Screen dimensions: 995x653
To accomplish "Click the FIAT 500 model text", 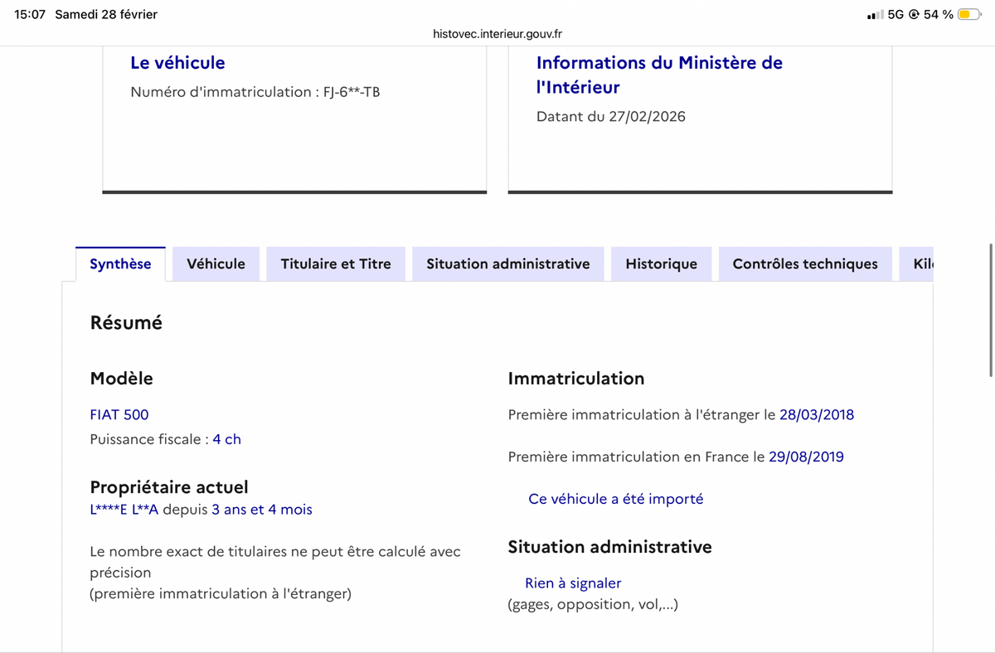I will 119,414.
